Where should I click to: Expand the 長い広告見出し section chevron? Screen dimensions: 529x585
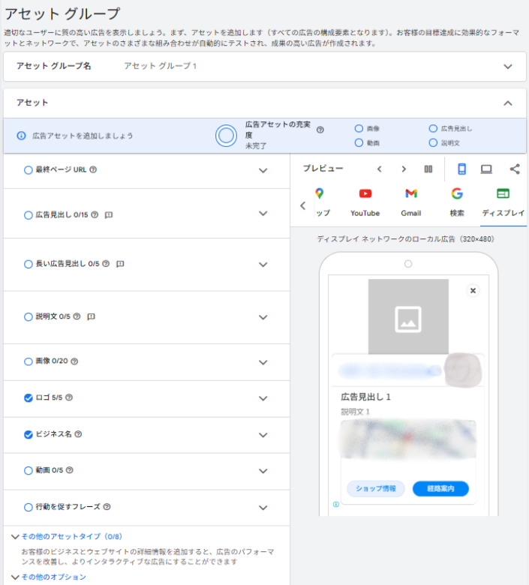pyautogui.click(x=263, y=265)
